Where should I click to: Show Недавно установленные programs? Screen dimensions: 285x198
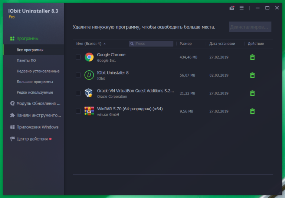coord(38,71)
